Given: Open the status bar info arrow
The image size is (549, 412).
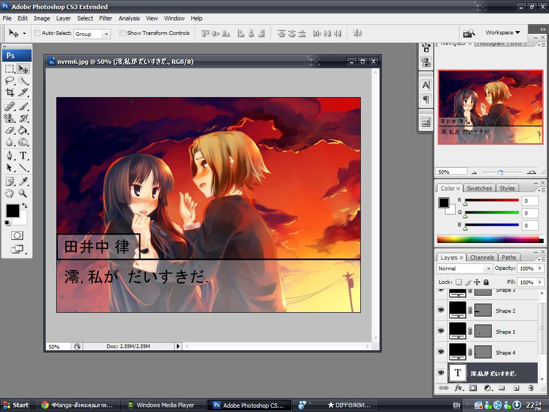Looking at the screenshot, I should pos(178,346).
